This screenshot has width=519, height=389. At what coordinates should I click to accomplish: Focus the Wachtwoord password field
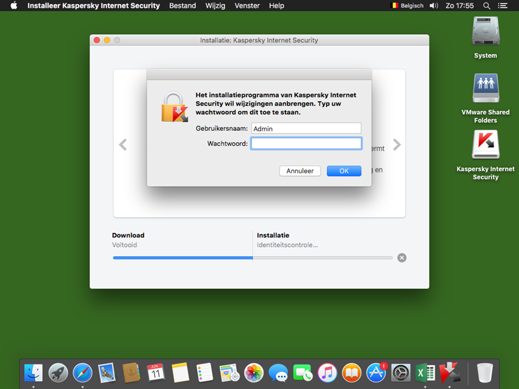tap(306, 143)
